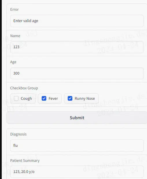Click the Patient Summary label
Screen dimensions: 147x179
(25, 161)
